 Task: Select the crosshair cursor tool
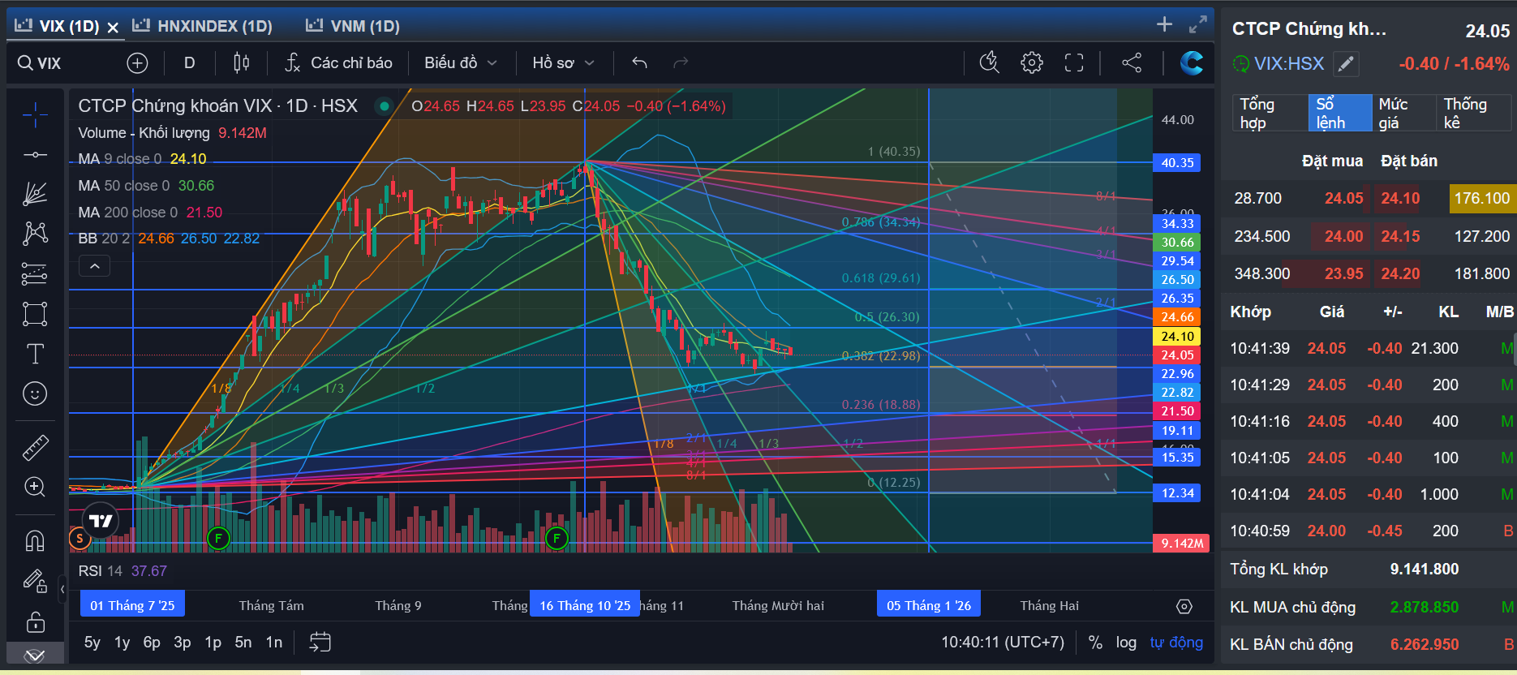pos(35,115)
